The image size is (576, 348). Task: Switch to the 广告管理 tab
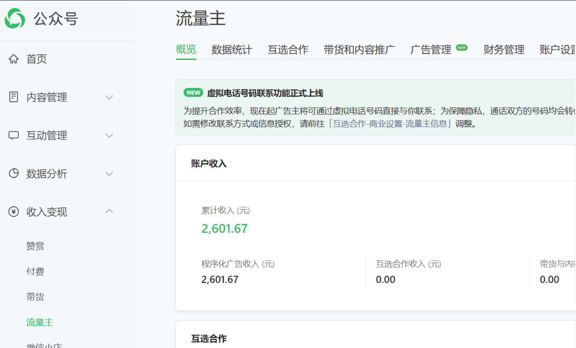[431, 50]
